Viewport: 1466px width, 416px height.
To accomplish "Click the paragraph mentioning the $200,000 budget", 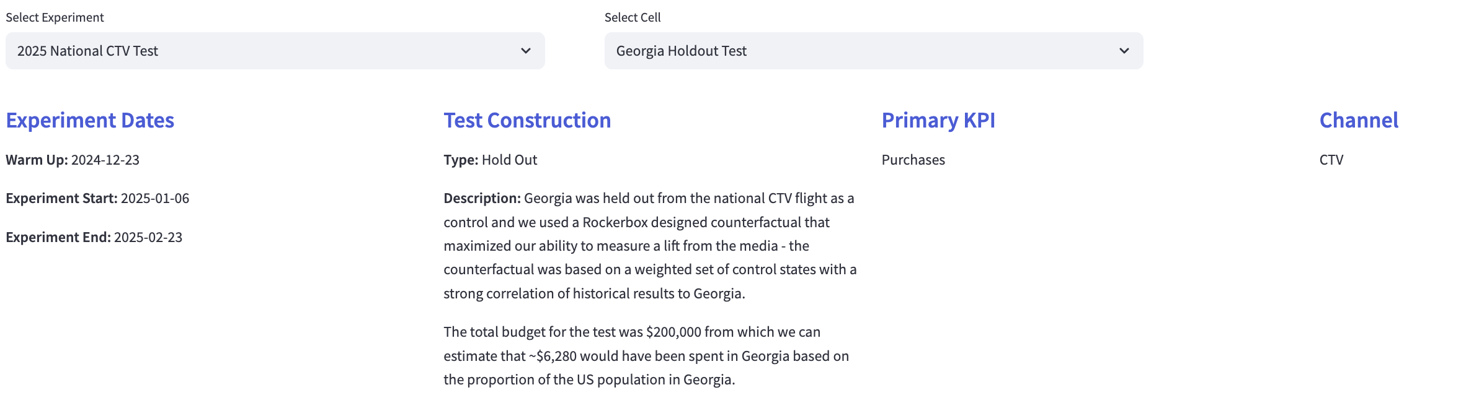I will click(x=646, y=356).
